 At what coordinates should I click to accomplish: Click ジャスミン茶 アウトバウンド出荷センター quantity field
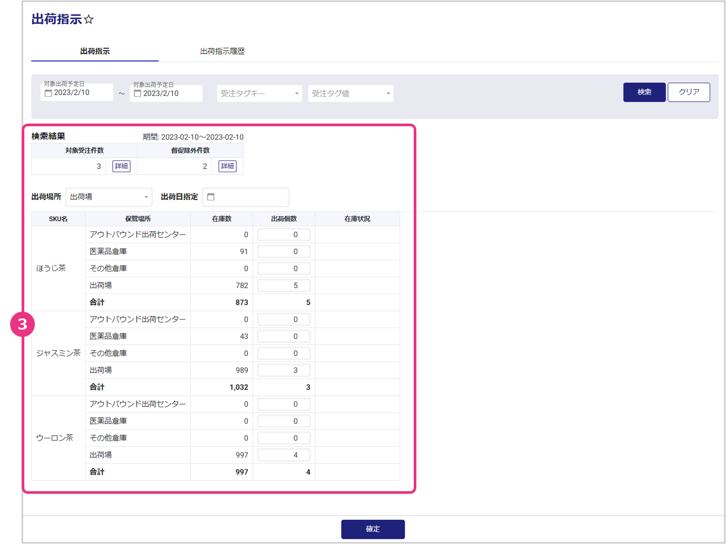pos(284,320)
